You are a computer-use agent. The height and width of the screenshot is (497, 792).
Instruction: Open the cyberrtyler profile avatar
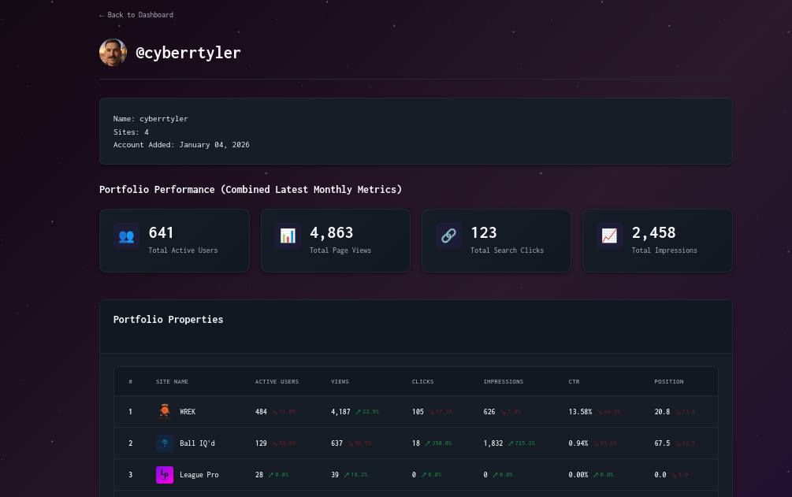pyautogui.click(x=113, y=53)
